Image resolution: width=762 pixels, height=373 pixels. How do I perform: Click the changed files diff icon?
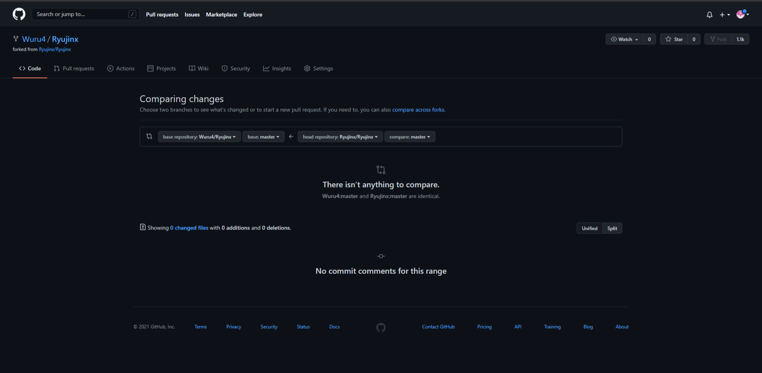(143, 227)
